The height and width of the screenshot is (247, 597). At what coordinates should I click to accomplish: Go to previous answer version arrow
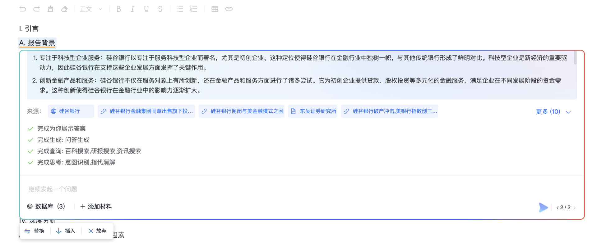click(x=558, y=208)
